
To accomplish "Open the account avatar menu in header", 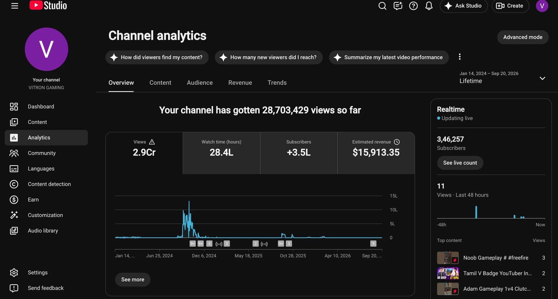I will [542, 6].
